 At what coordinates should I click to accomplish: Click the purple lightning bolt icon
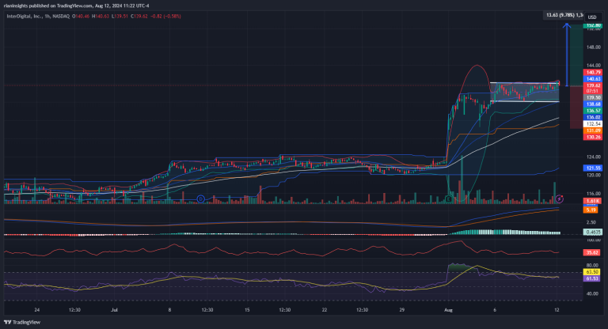(560, 197)
